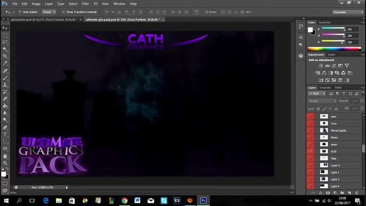
Task: Delete layer with trash icon
Action: (356, 193)
